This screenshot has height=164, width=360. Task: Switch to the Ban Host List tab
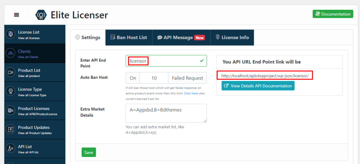(129, 37)
